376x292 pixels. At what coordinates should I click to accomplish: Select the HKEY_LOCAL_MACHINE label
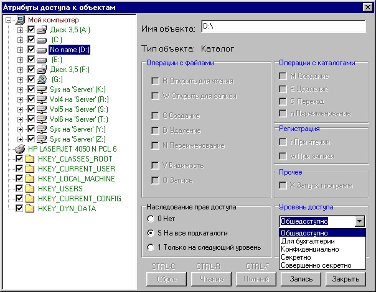click(x=76, y=179)
